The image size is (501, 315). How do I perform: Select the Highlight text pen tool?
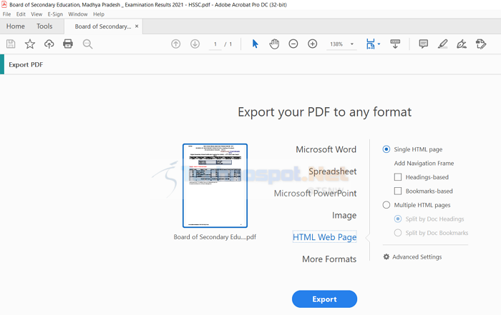[x=442, y=44]
